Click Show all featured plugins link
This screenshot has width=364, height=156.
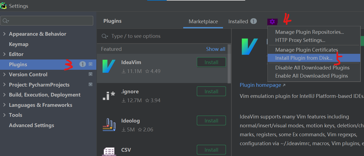tap(216, 49)
